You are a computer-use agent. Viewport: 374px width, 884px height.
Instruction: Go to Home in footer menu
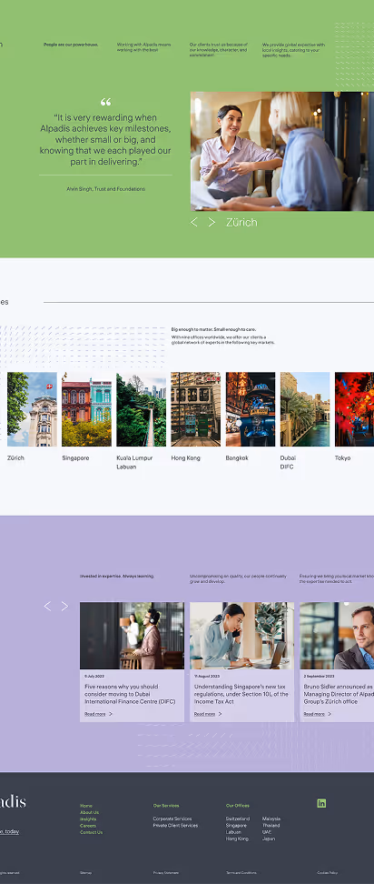click(x=86, y=806)
